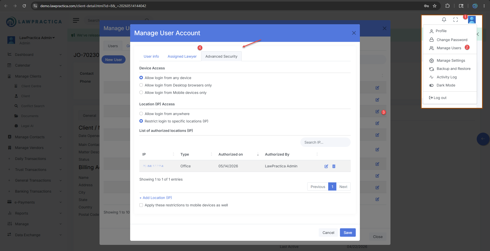The image size is (490, 251).
Task: Open Conflict Search in sidebar
Action: [x=33, y=106]
